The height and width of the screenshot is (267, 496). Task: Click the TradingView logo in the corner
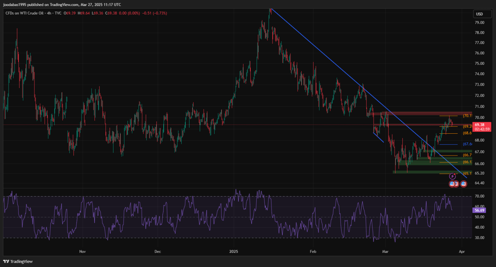[x=19, y=261]
